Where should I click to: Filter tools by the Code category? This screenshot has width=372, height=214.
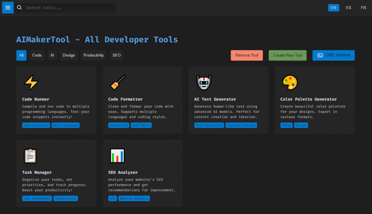[x=37, y=55]
